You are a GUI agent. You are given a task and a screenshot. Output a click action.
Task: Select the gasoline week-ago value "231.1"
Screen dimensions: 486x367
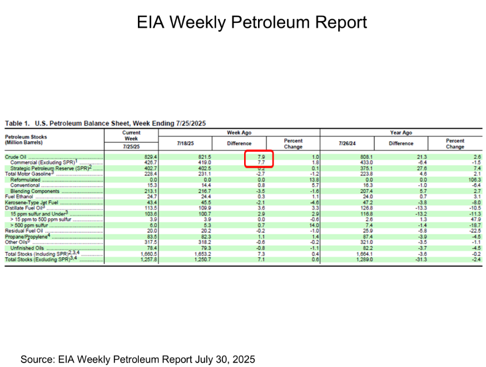pyautogui.click(x=205, y=174)
